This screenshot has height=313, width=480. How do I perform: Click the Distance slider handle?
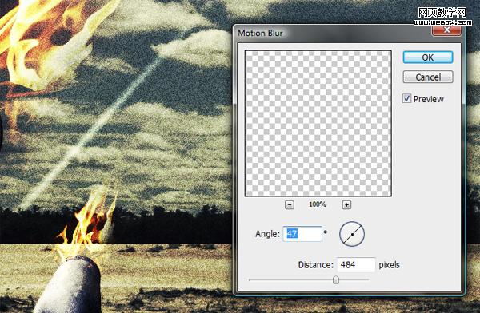[336, 279]
